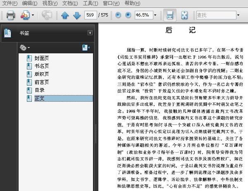Click the zoom percentage field 46.5%
248x191 pixels.
144,15
